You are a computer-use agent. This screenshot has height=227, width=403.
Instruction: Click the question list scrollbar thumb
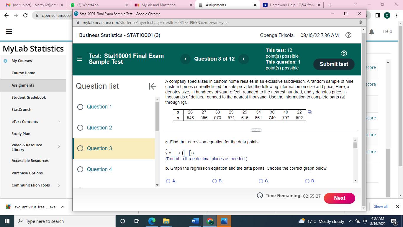tap(157, 116)
